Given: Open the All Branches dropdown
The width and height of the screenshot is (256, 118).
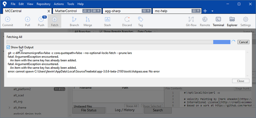Looking at the screenshot, I should (x=85, y=32).
